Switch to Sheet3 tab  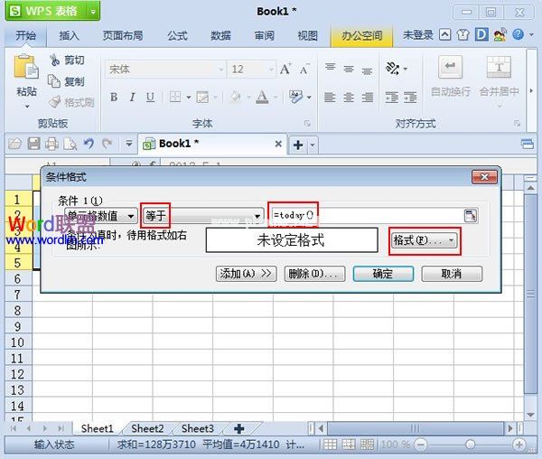tap(198, 428)
